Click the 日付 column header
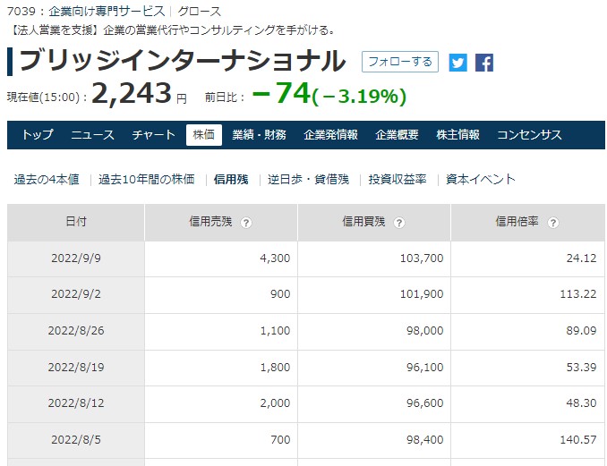 pos(76,222)
